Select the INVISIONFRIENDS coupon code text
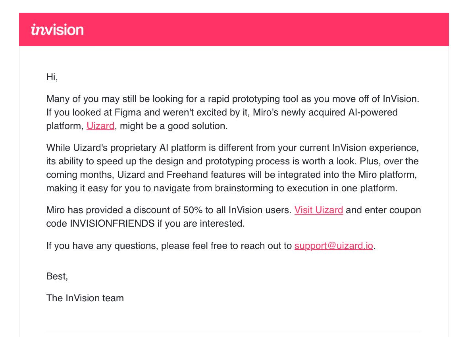The height and width of the screenshot is (337, 468). [x=112, y=223]
